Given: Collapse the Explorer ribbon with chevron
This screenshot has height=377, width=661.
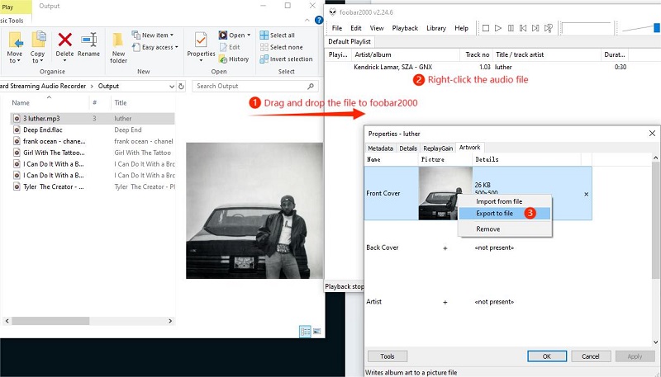Looking at the screenshot, I should (x=307, y=20).
